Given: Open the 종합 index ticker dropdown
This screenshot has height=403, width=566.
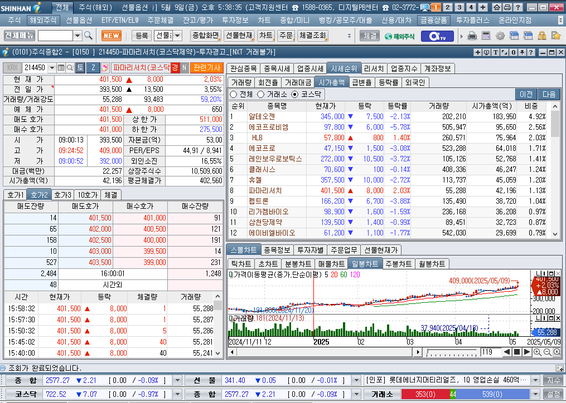Looking at the screenshot, I should coord(177,380).
